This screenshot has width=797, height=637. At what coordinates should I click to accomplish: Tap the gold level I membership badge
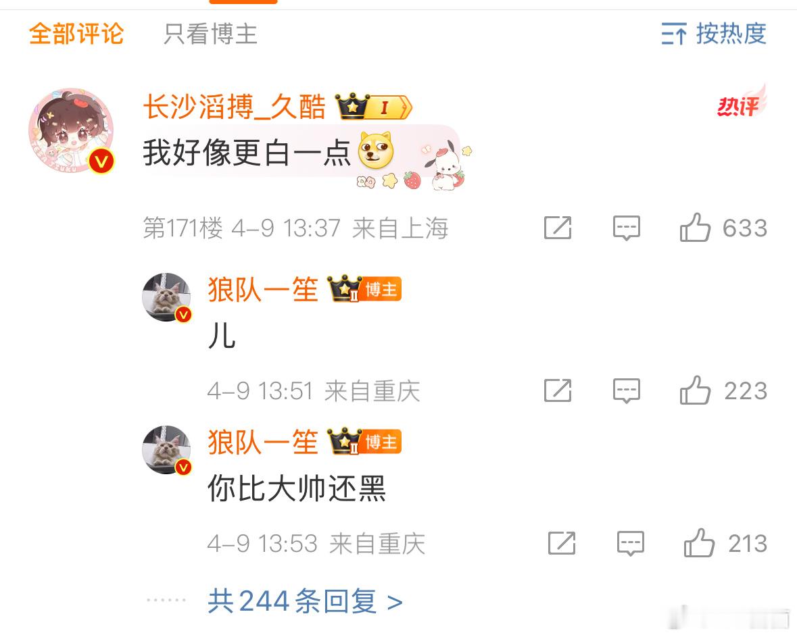point(374,107)
